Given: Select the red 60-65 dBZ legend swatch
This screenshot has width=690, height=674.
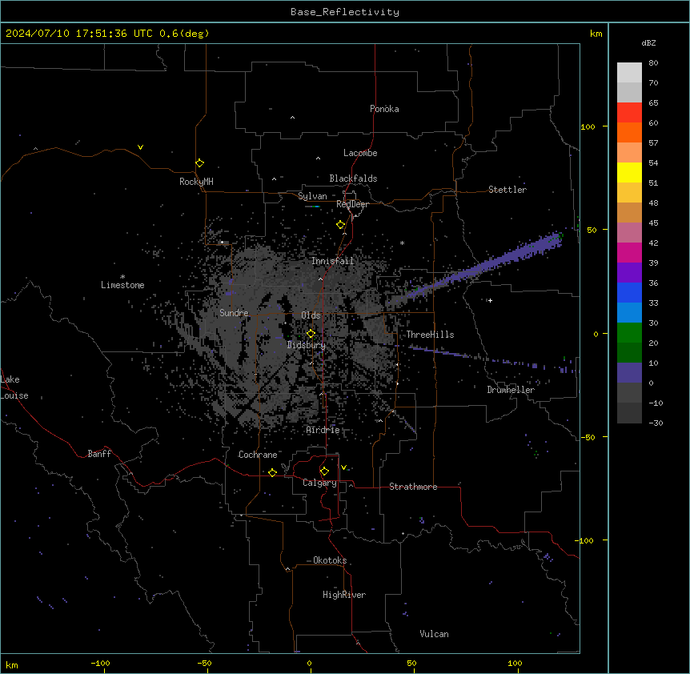Looking at the screenshot, I should pyautogui.click(x=629, y=113).
